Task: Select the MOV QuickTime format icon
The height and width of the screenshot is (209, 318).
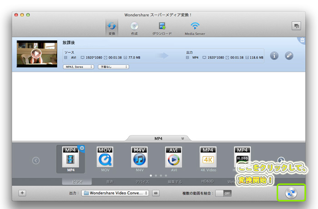Action: click(105, 159)
